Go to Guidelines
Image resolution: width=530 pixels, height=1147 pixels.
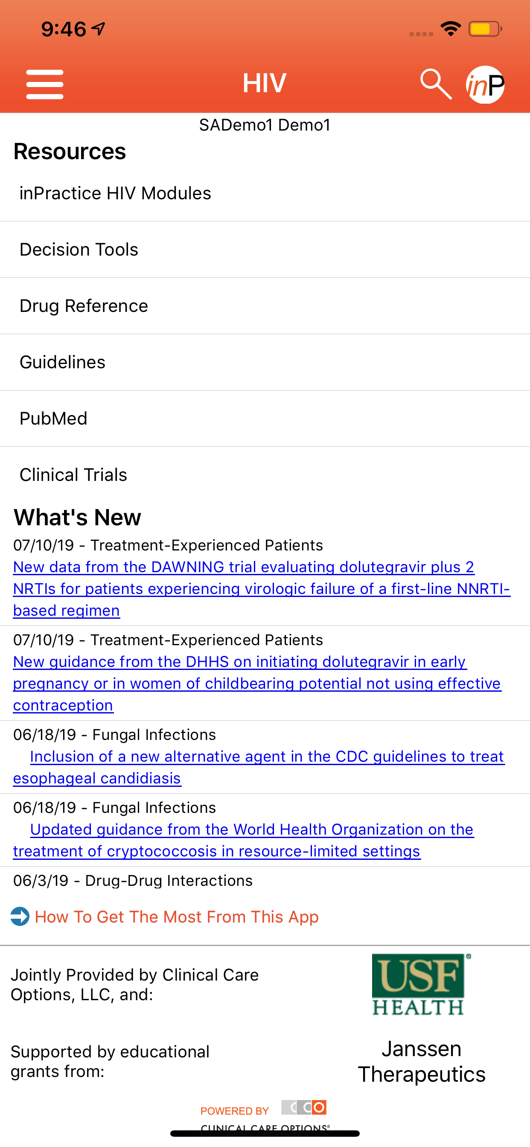click(x=62, y=362)
